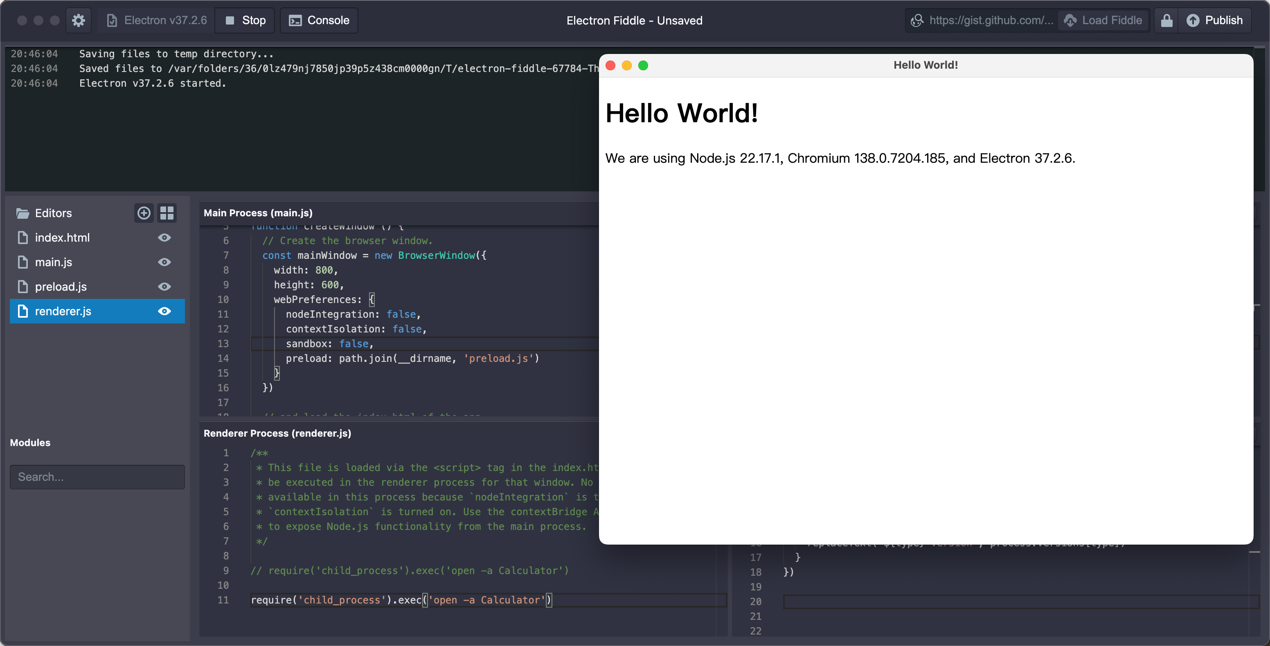1270x646 pixels.
Task: Toggle visibility of main.js editor
Action: (x=164, y=262)
